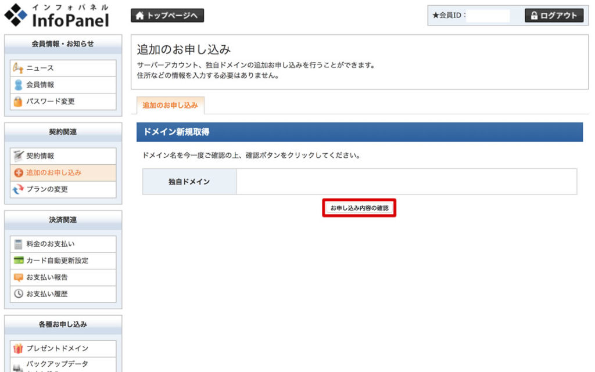Click the パスワード変更 padlock icon
The width and height of the screenshot is (595, 372).
point(18,102)
